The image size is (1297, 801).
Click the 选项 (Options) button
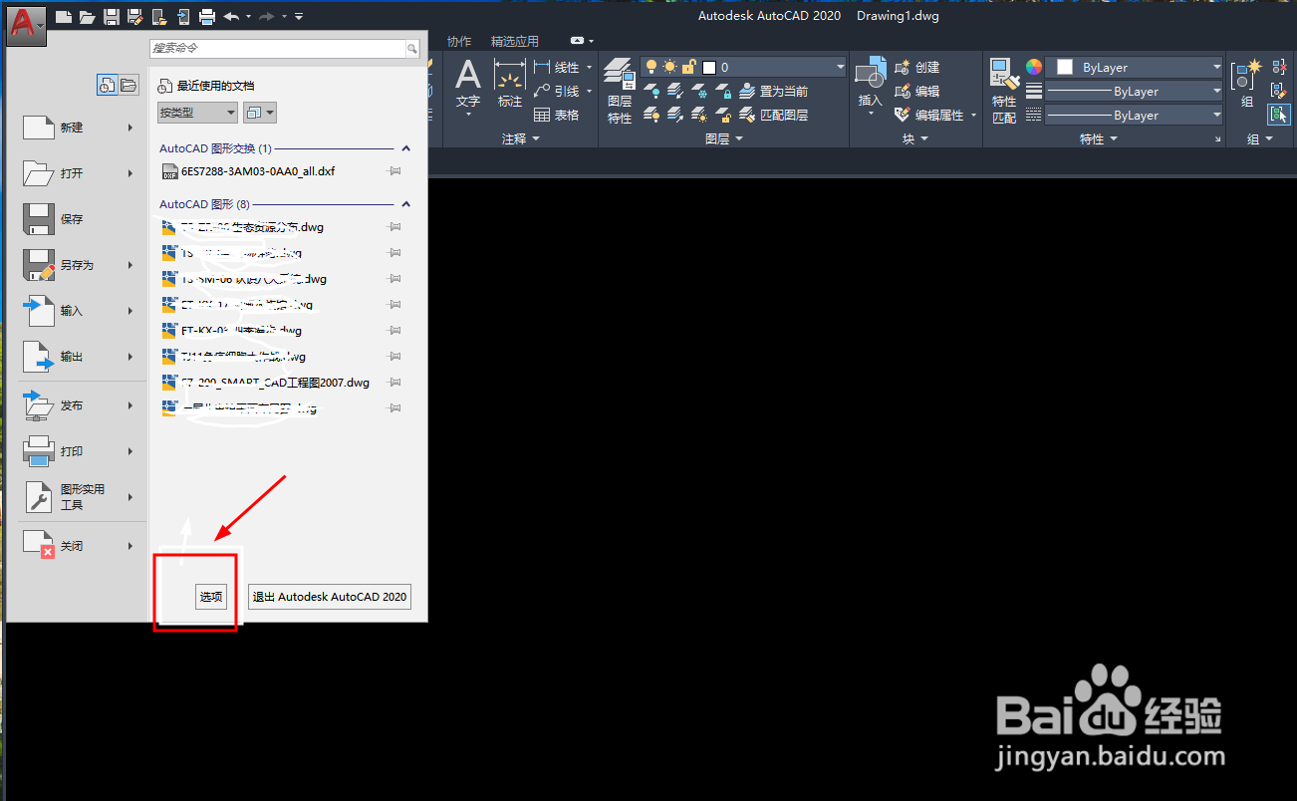(x=211, y=597)
